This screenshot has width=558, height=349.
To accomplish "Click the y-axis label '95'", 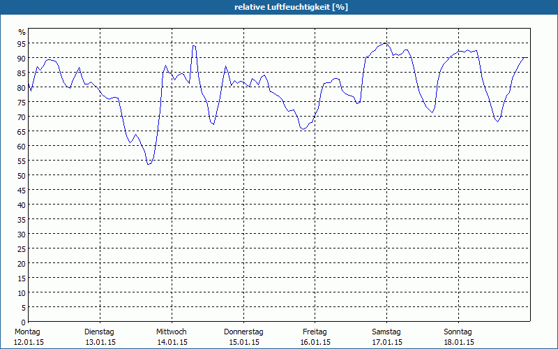I will [x=22, y=44].
